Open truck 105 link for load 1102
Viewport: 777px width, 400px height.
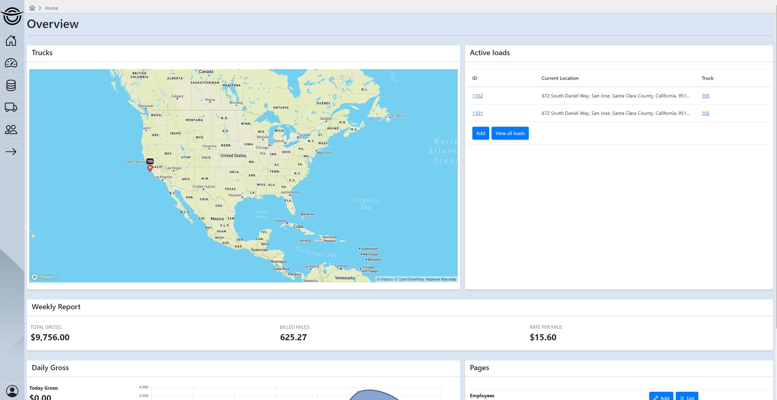tap(705, 96)
